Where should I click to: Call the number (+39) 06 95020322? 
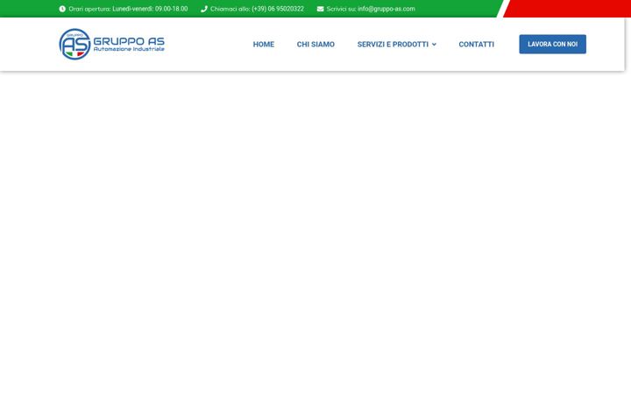[278, 9]
